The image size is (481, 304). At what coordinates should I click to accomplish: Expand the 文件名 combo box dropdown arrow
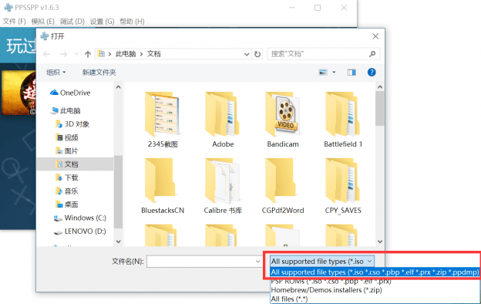pyautogui.click(x=257, y=262)
